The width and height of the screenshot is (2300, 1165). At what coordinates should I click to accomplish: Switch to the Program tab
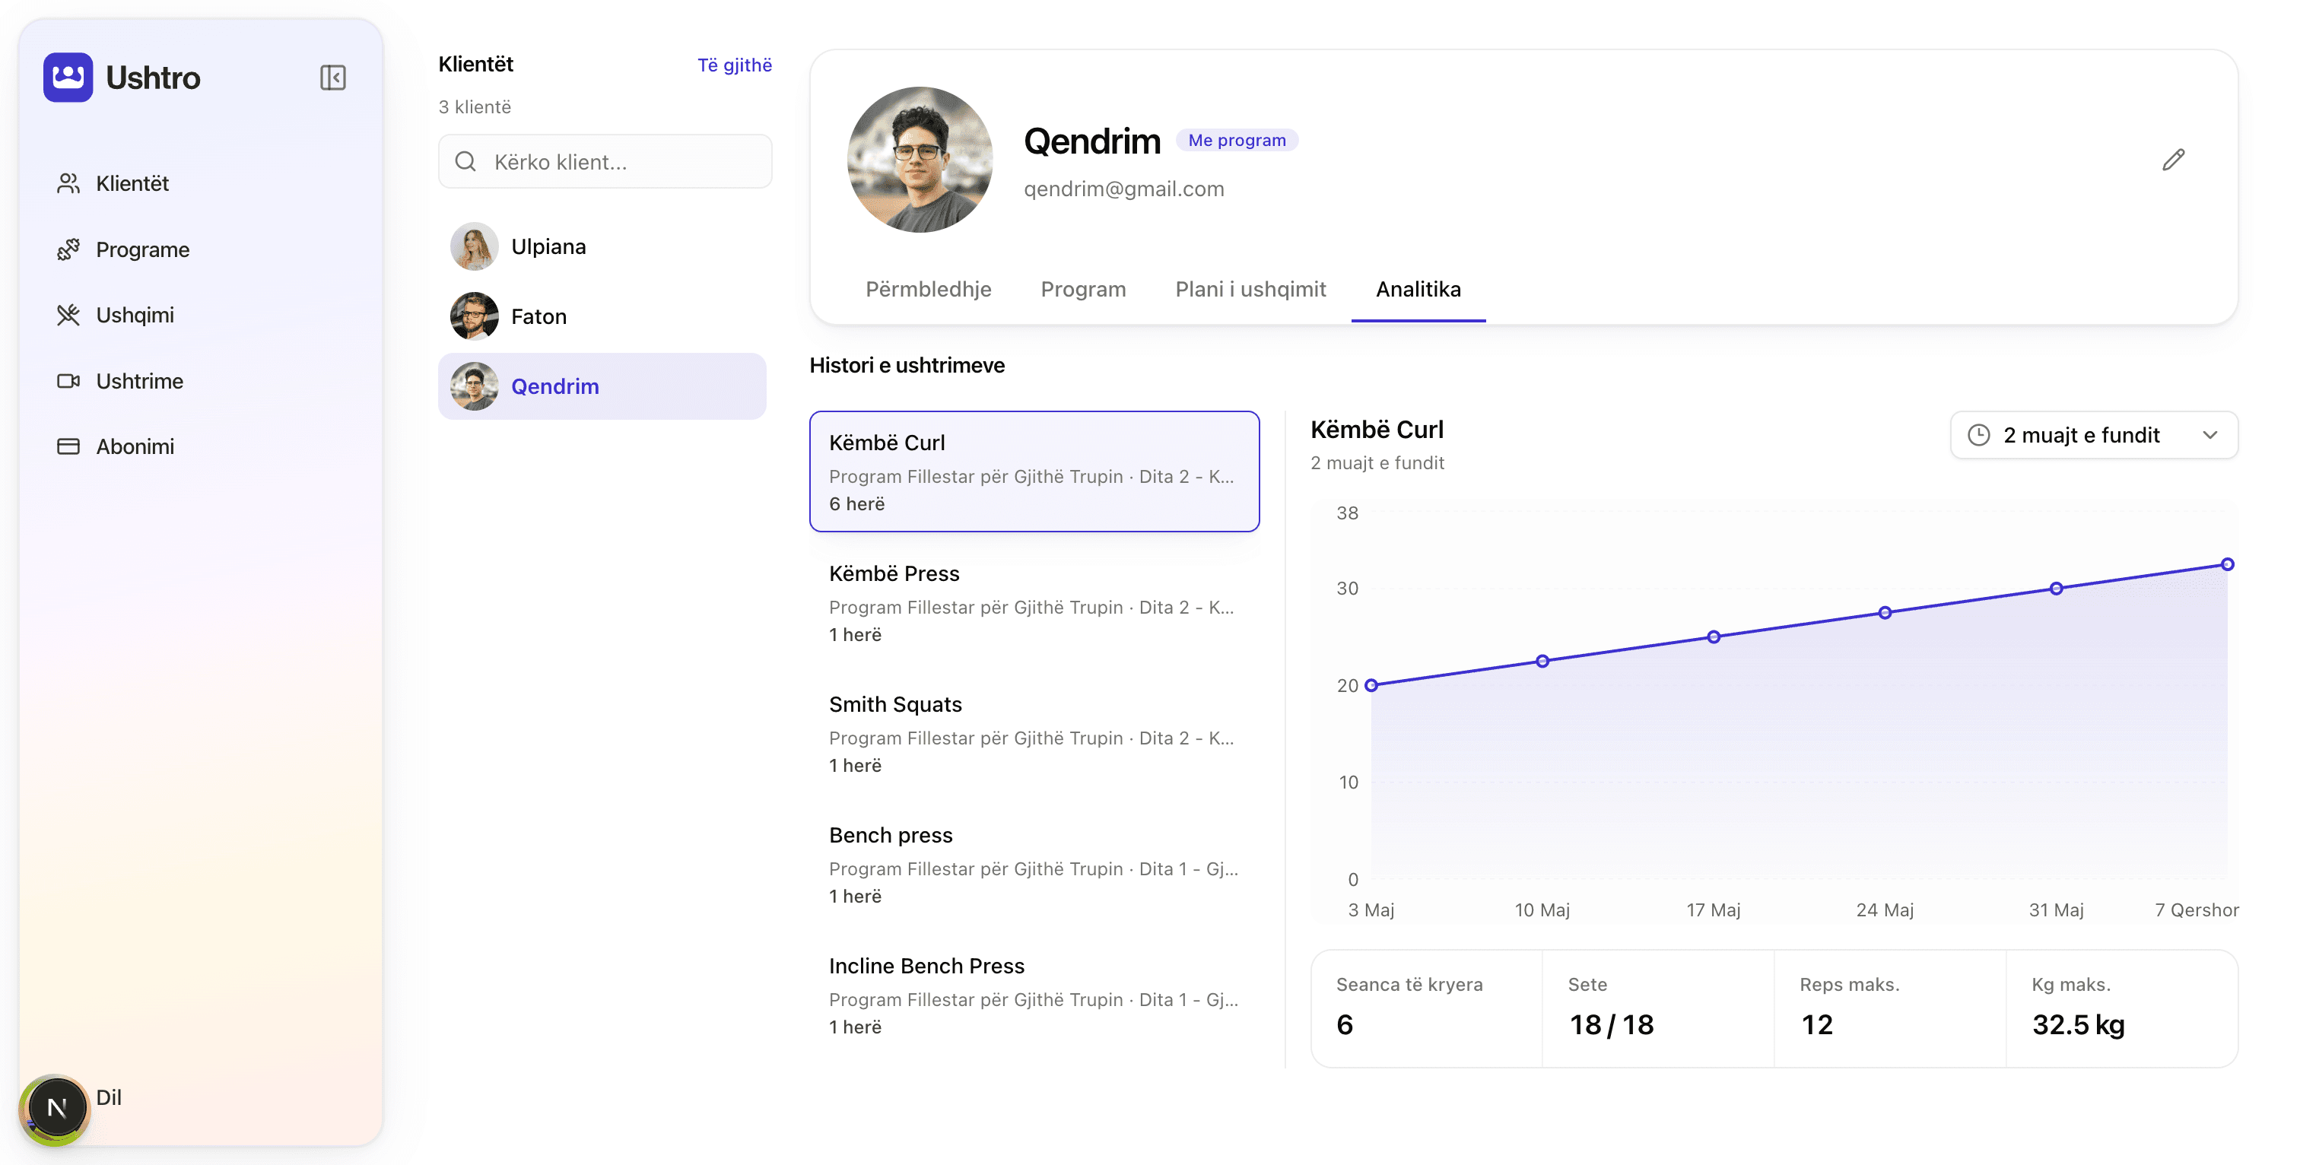(1083, 289)
